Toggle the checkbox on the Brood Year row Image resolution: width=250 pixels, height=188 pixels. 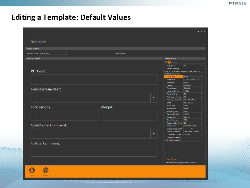[201, 105]
